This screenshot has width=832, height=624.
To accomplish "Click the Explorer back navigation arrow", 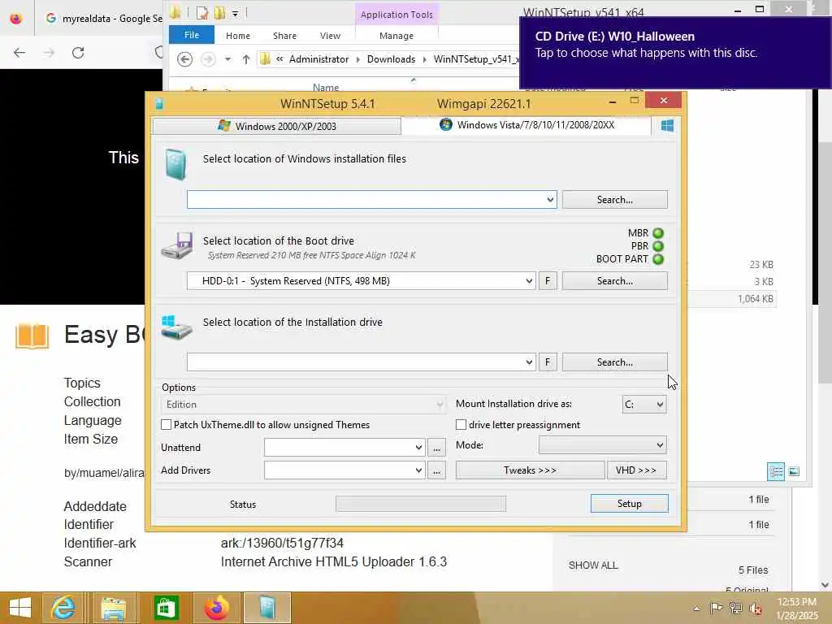I will (x=184, y=59).
